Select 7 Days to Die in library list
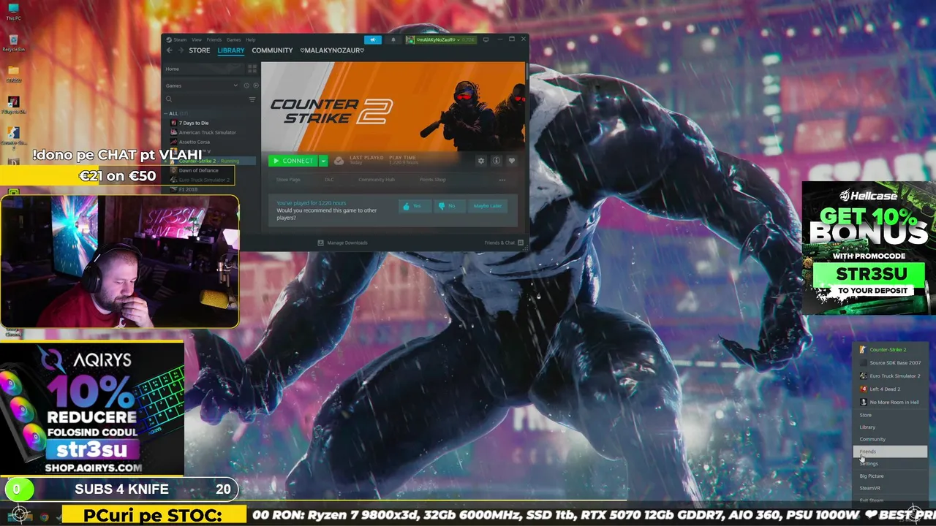Image resolution: width=936 pixels, height=526 pixels. (194, 123)
